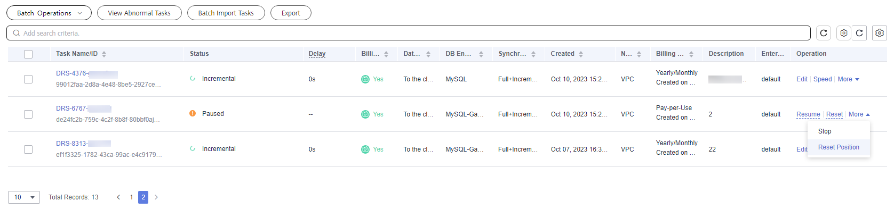This screenshot has height=209, width=894.
Task: Toggle the select-all header checkbox
Action: point(28,54)
